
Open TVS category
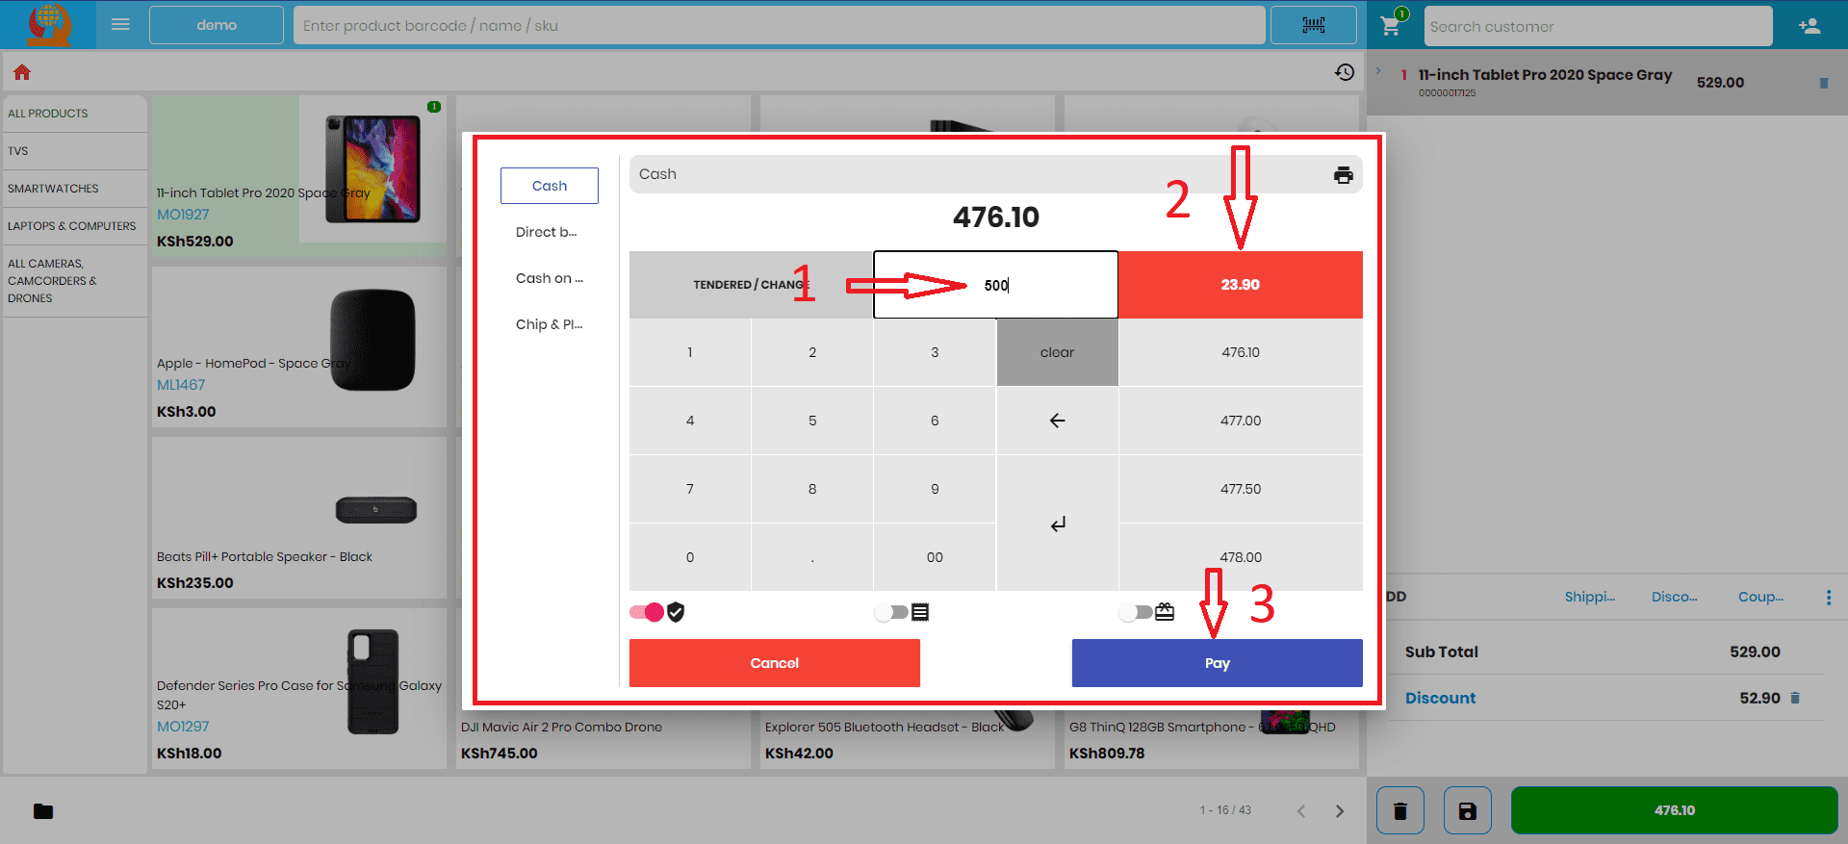pos(75,151)
